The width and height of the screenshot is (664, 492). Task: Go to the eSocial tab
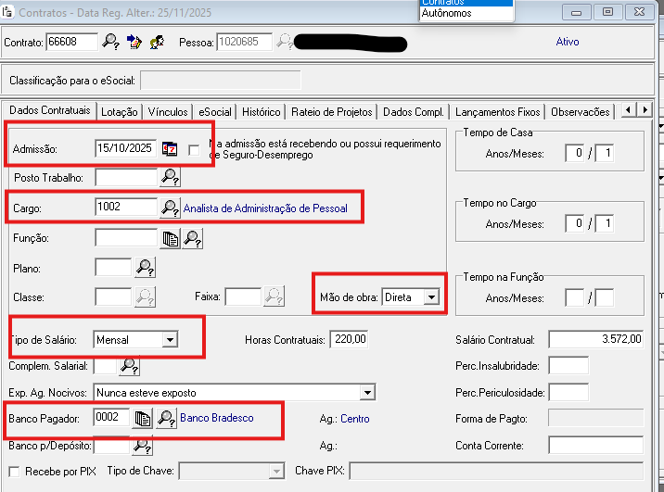(x=215, y=112)
